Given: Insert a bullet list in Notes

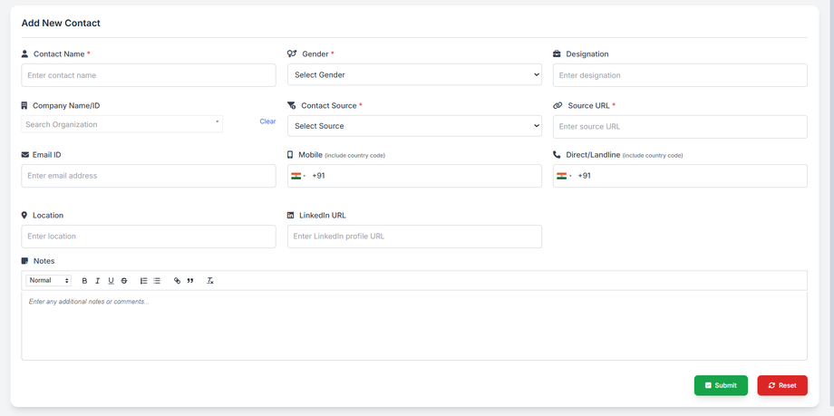Looking at the screenshot, I should [157, 281].
